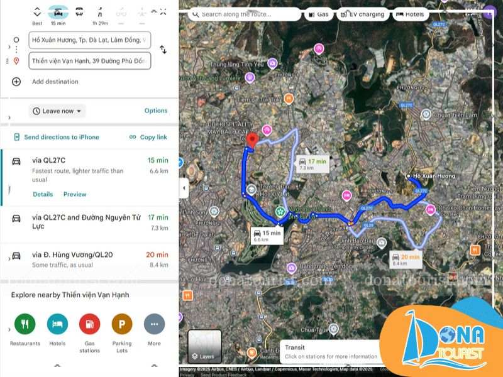503x377 pixels.
Task: Explore nearby Hotels from the side panel
Action: (57, 329)
